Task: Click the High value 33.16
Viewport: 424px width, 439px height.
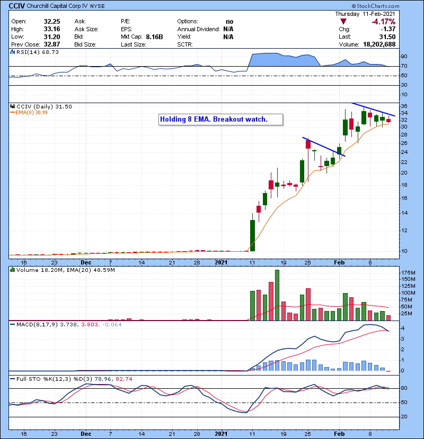Action: tap(52, 29)
